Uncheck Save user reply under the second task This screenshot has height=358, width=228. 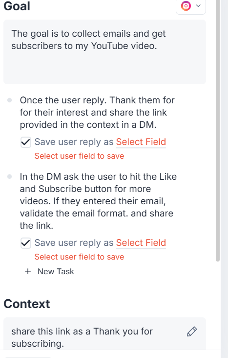point(26,243)
